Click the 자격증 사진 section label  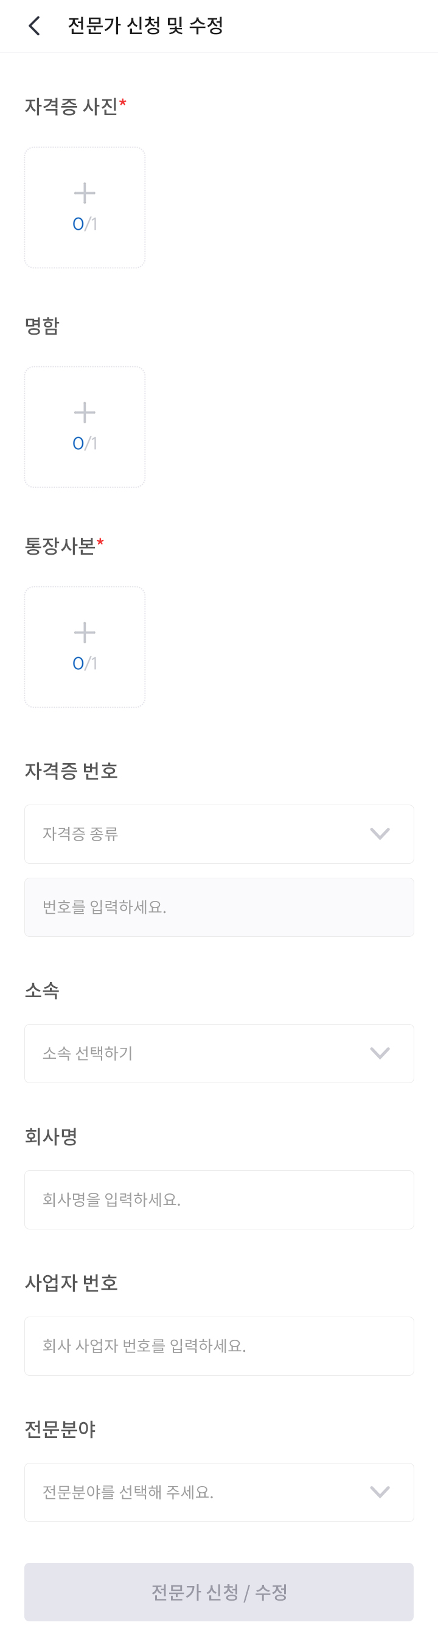[71, 105]
